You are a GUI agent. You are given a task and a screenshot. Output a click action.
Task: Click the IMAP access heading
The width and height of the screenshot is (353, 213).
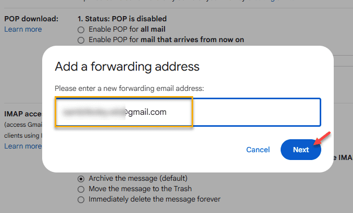pyautogui.click(x=23, y=114)
